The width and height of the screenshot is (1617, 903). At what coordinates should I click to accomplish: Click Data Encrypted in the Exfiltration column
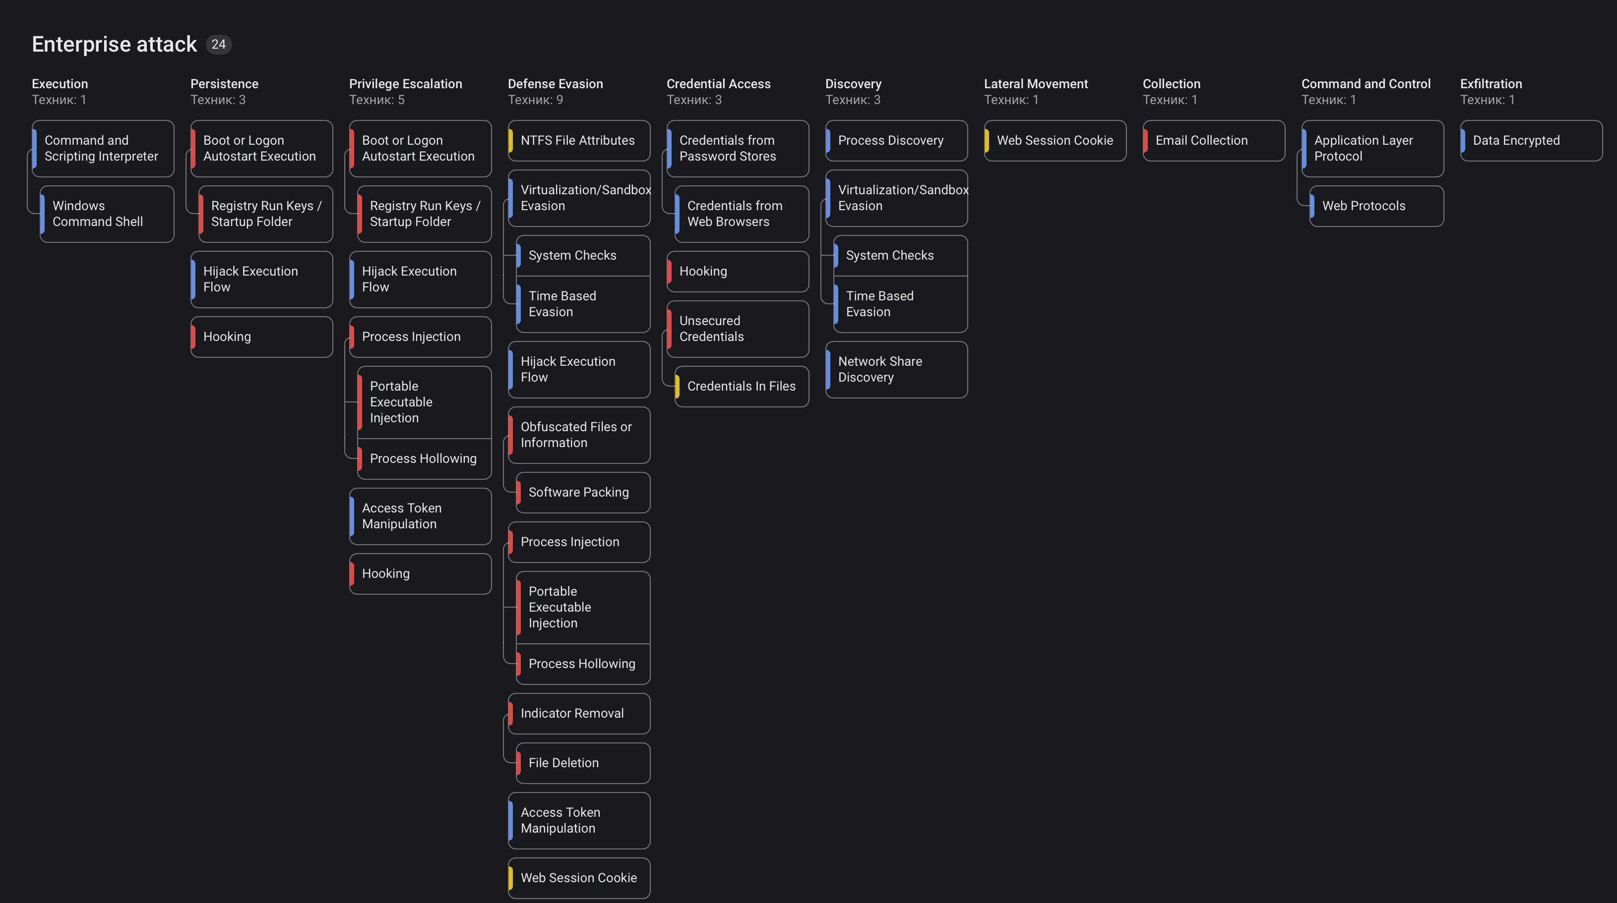coord(1530,140)
